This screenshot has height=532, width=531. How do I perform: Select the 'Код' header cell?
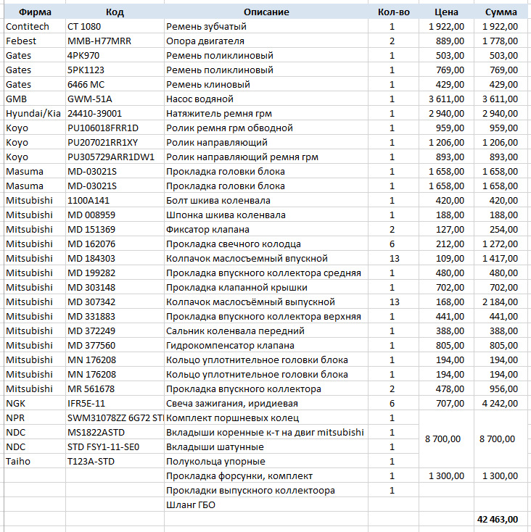pos(115,12)
